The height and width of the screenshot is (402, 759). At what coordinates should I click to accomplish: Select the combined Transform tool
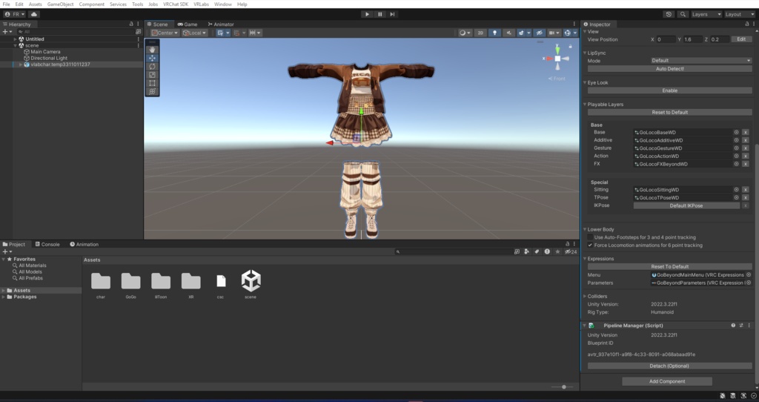coord(152,91)
